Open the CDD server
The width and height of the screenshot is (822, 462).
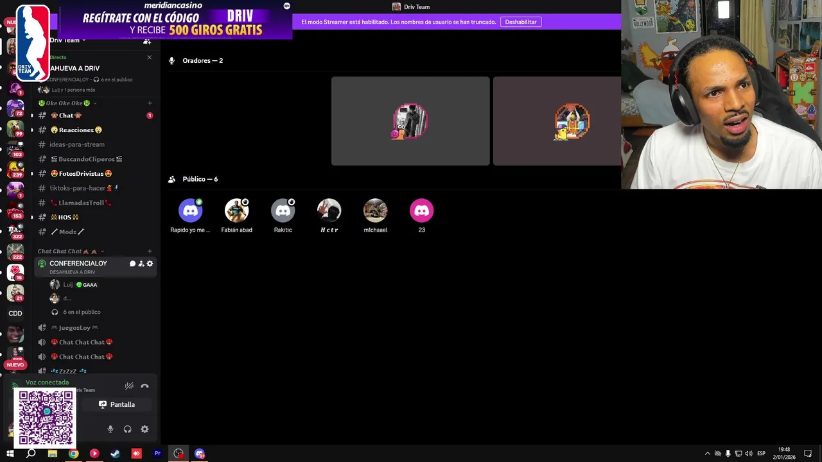15,314
